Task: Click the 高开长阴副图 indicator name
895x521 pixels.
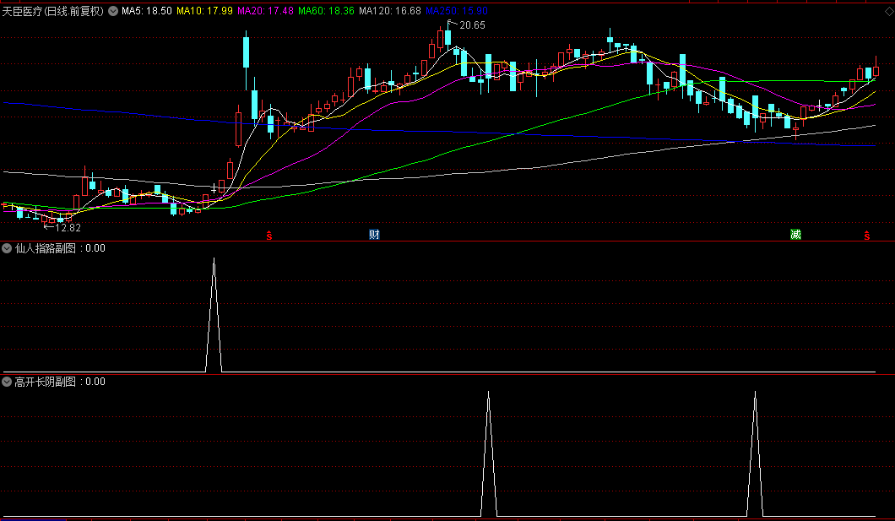Action: click(46, 382)
